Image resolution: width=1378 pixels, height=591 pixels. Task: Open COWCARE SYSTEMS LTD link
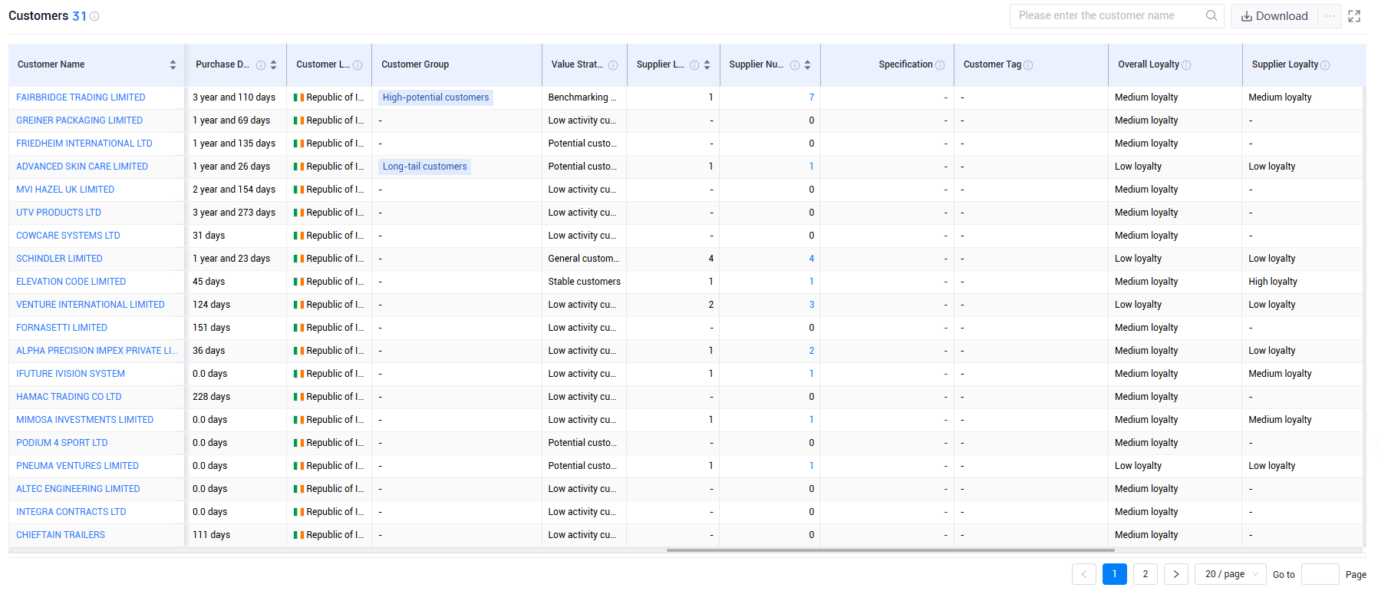68,236
